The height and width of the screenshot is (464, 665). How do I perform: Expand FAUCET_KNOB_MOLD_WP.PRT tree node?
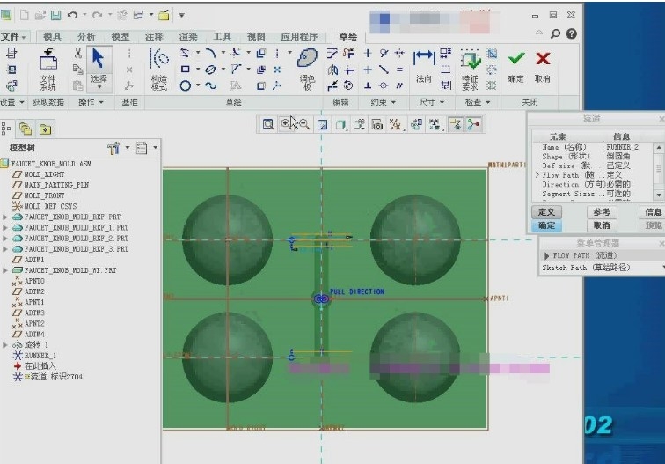point(5,270)
